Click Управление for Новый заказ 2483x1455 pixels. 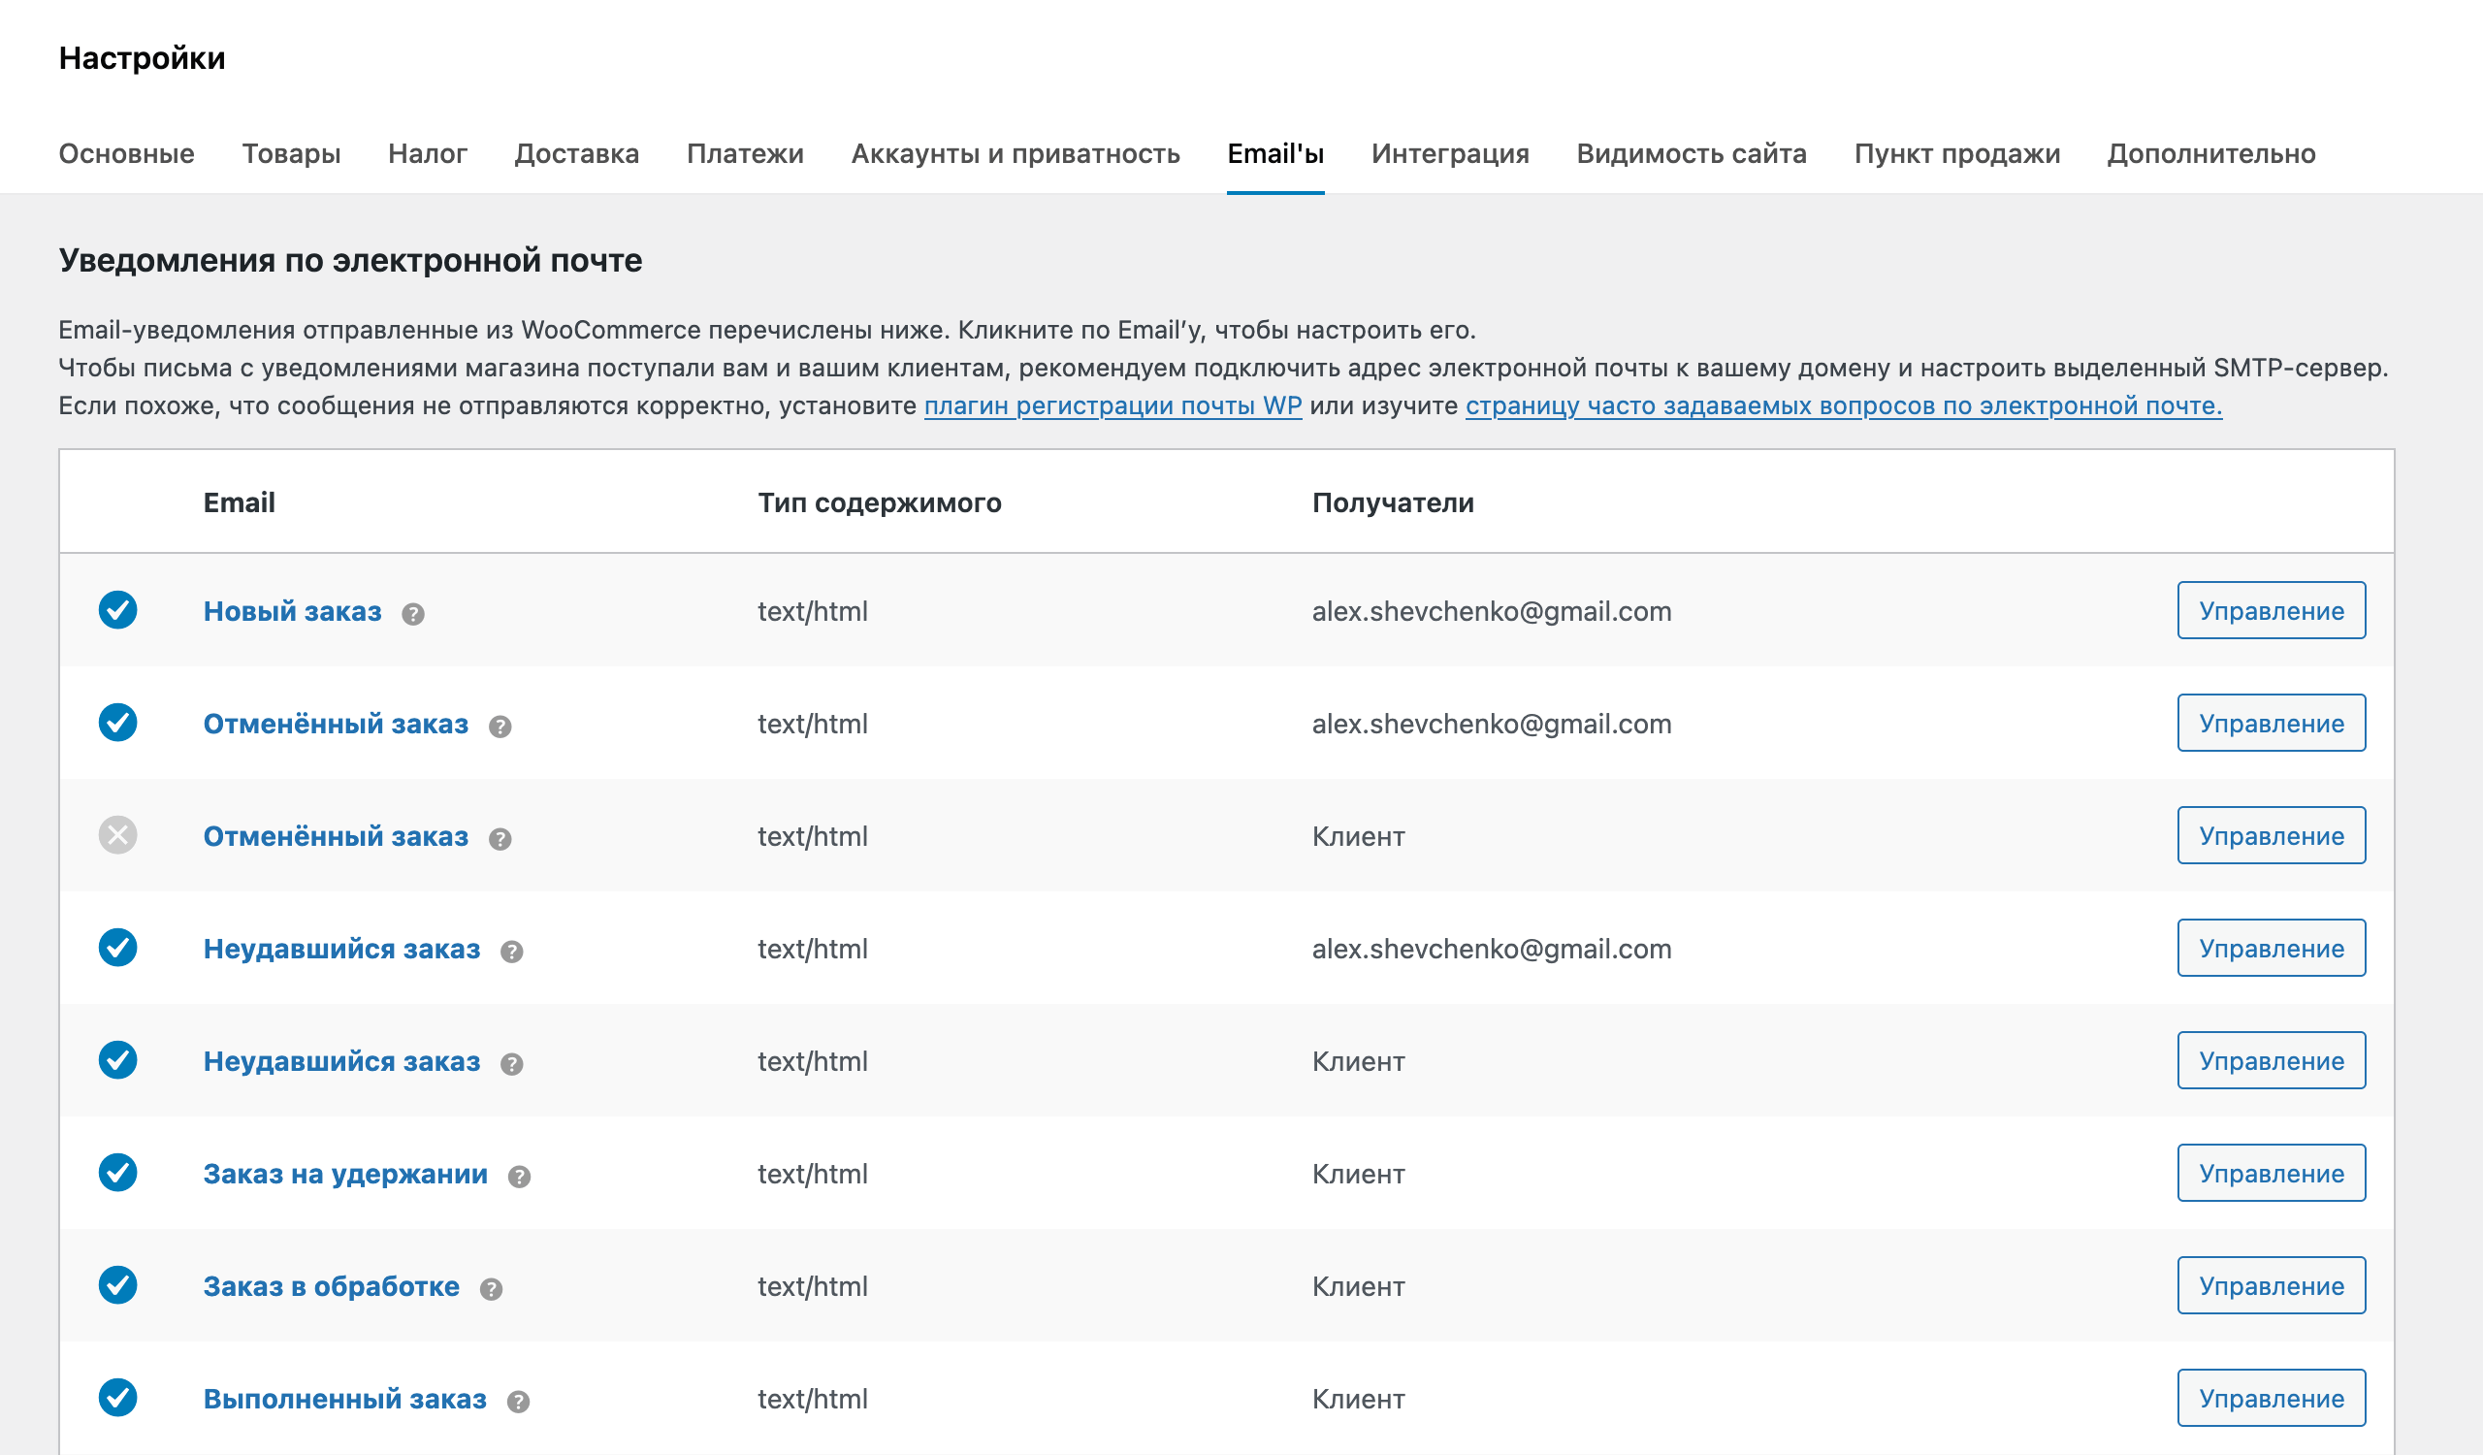[2272, 611]
